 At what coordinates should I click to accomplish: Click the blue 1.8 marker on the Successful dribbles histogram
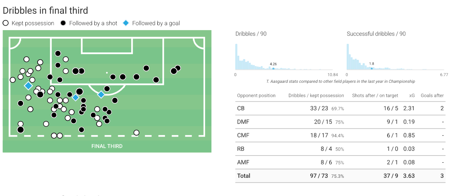click(372, 68)
